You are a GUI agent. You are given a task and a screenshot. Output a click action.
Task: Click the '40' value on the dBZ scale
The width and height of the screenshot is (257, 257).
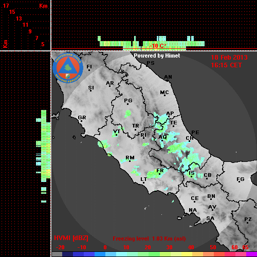pyautogui.click(x=191, y=247)
